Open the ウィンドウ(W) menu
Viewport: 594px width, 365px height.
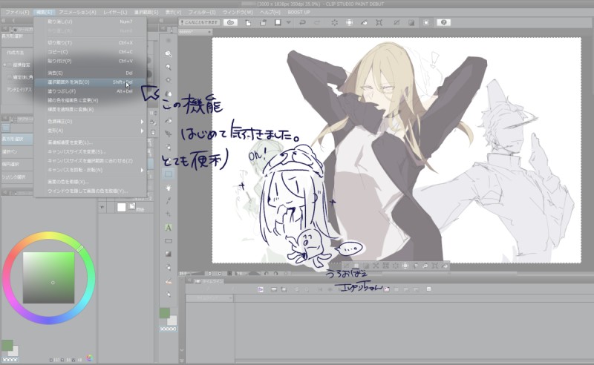coord(238,12)
